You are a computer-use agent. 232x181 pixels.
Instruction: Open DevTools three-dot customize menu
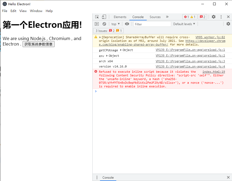pos(221,17)
